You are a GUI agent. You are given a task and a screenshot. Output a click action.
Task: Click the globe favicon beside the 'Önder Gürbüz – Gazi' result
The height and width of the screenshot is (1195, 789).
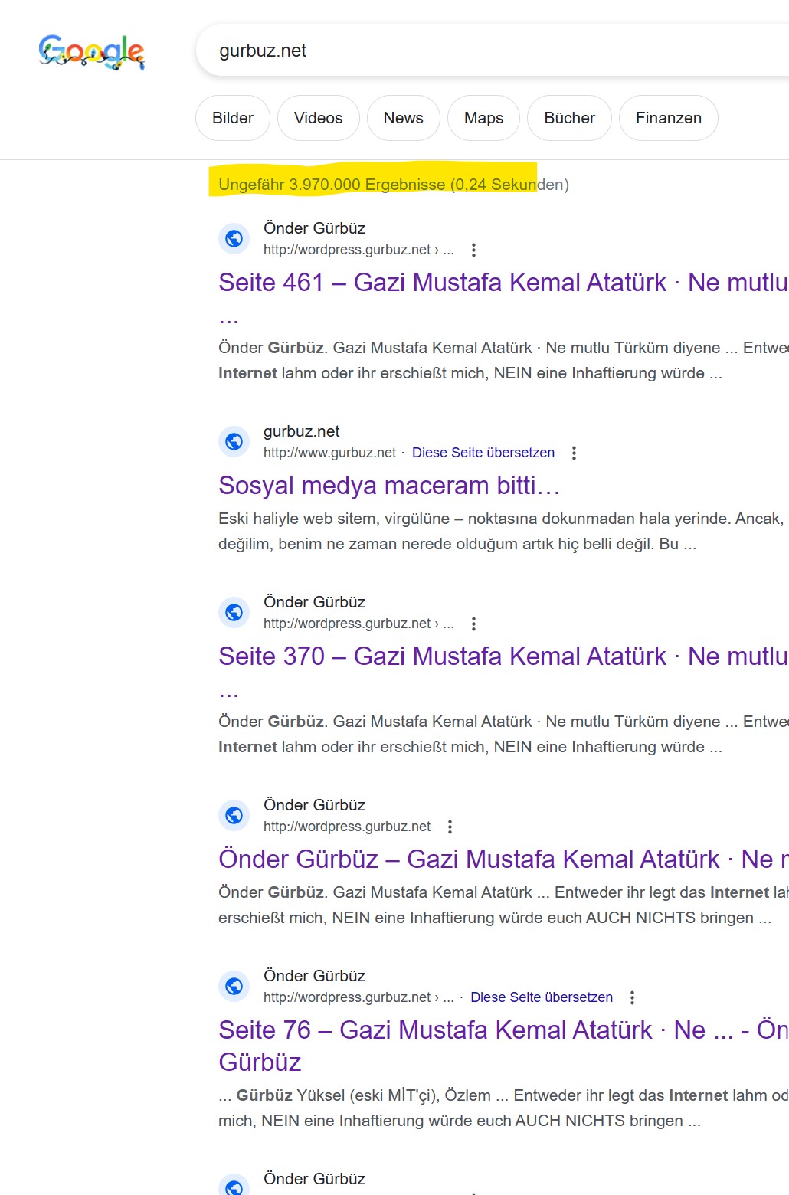click(234, 815)
